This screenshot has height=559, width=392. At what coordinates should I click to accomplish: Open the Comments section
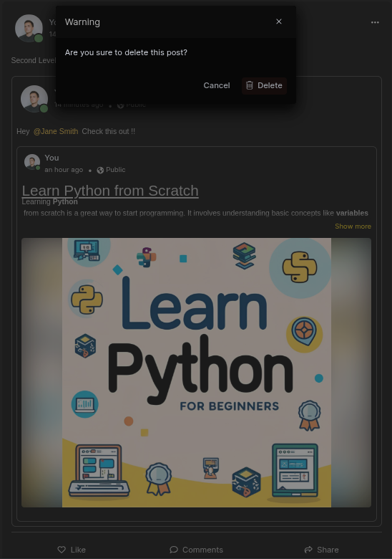pyautogui.click(x=196, y=550)
